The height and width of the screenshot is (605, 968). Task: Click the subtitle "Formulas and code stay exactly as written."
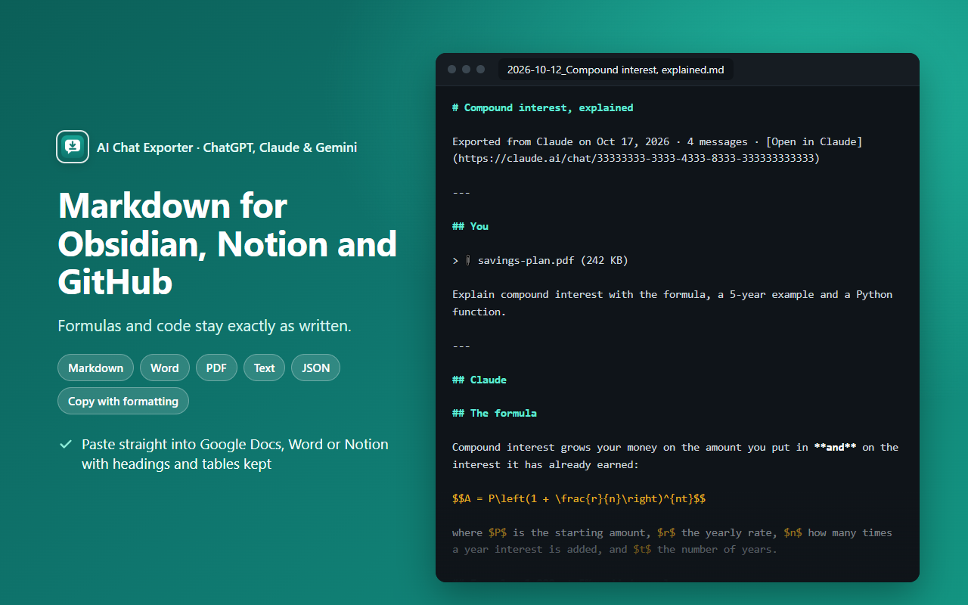coord(204,327)
